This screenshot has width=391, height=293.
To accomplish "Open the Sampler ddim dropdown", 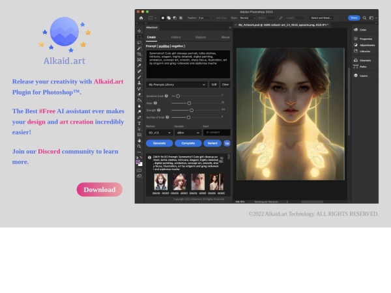I will (187, 132).
